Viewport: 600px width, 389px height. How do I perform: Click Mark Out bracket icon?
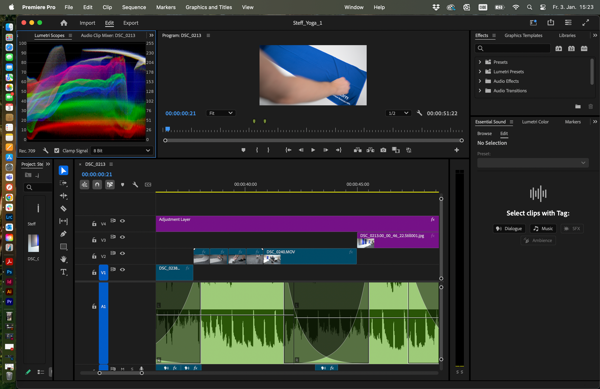click(268, 150)
